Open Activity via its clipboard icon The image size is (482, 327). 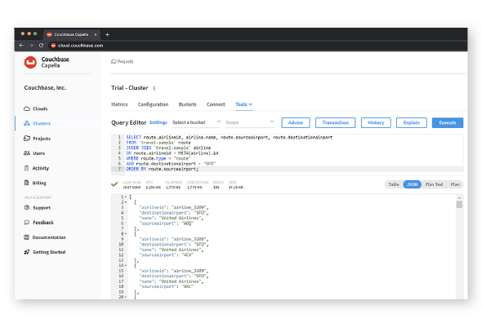(26, 168)
